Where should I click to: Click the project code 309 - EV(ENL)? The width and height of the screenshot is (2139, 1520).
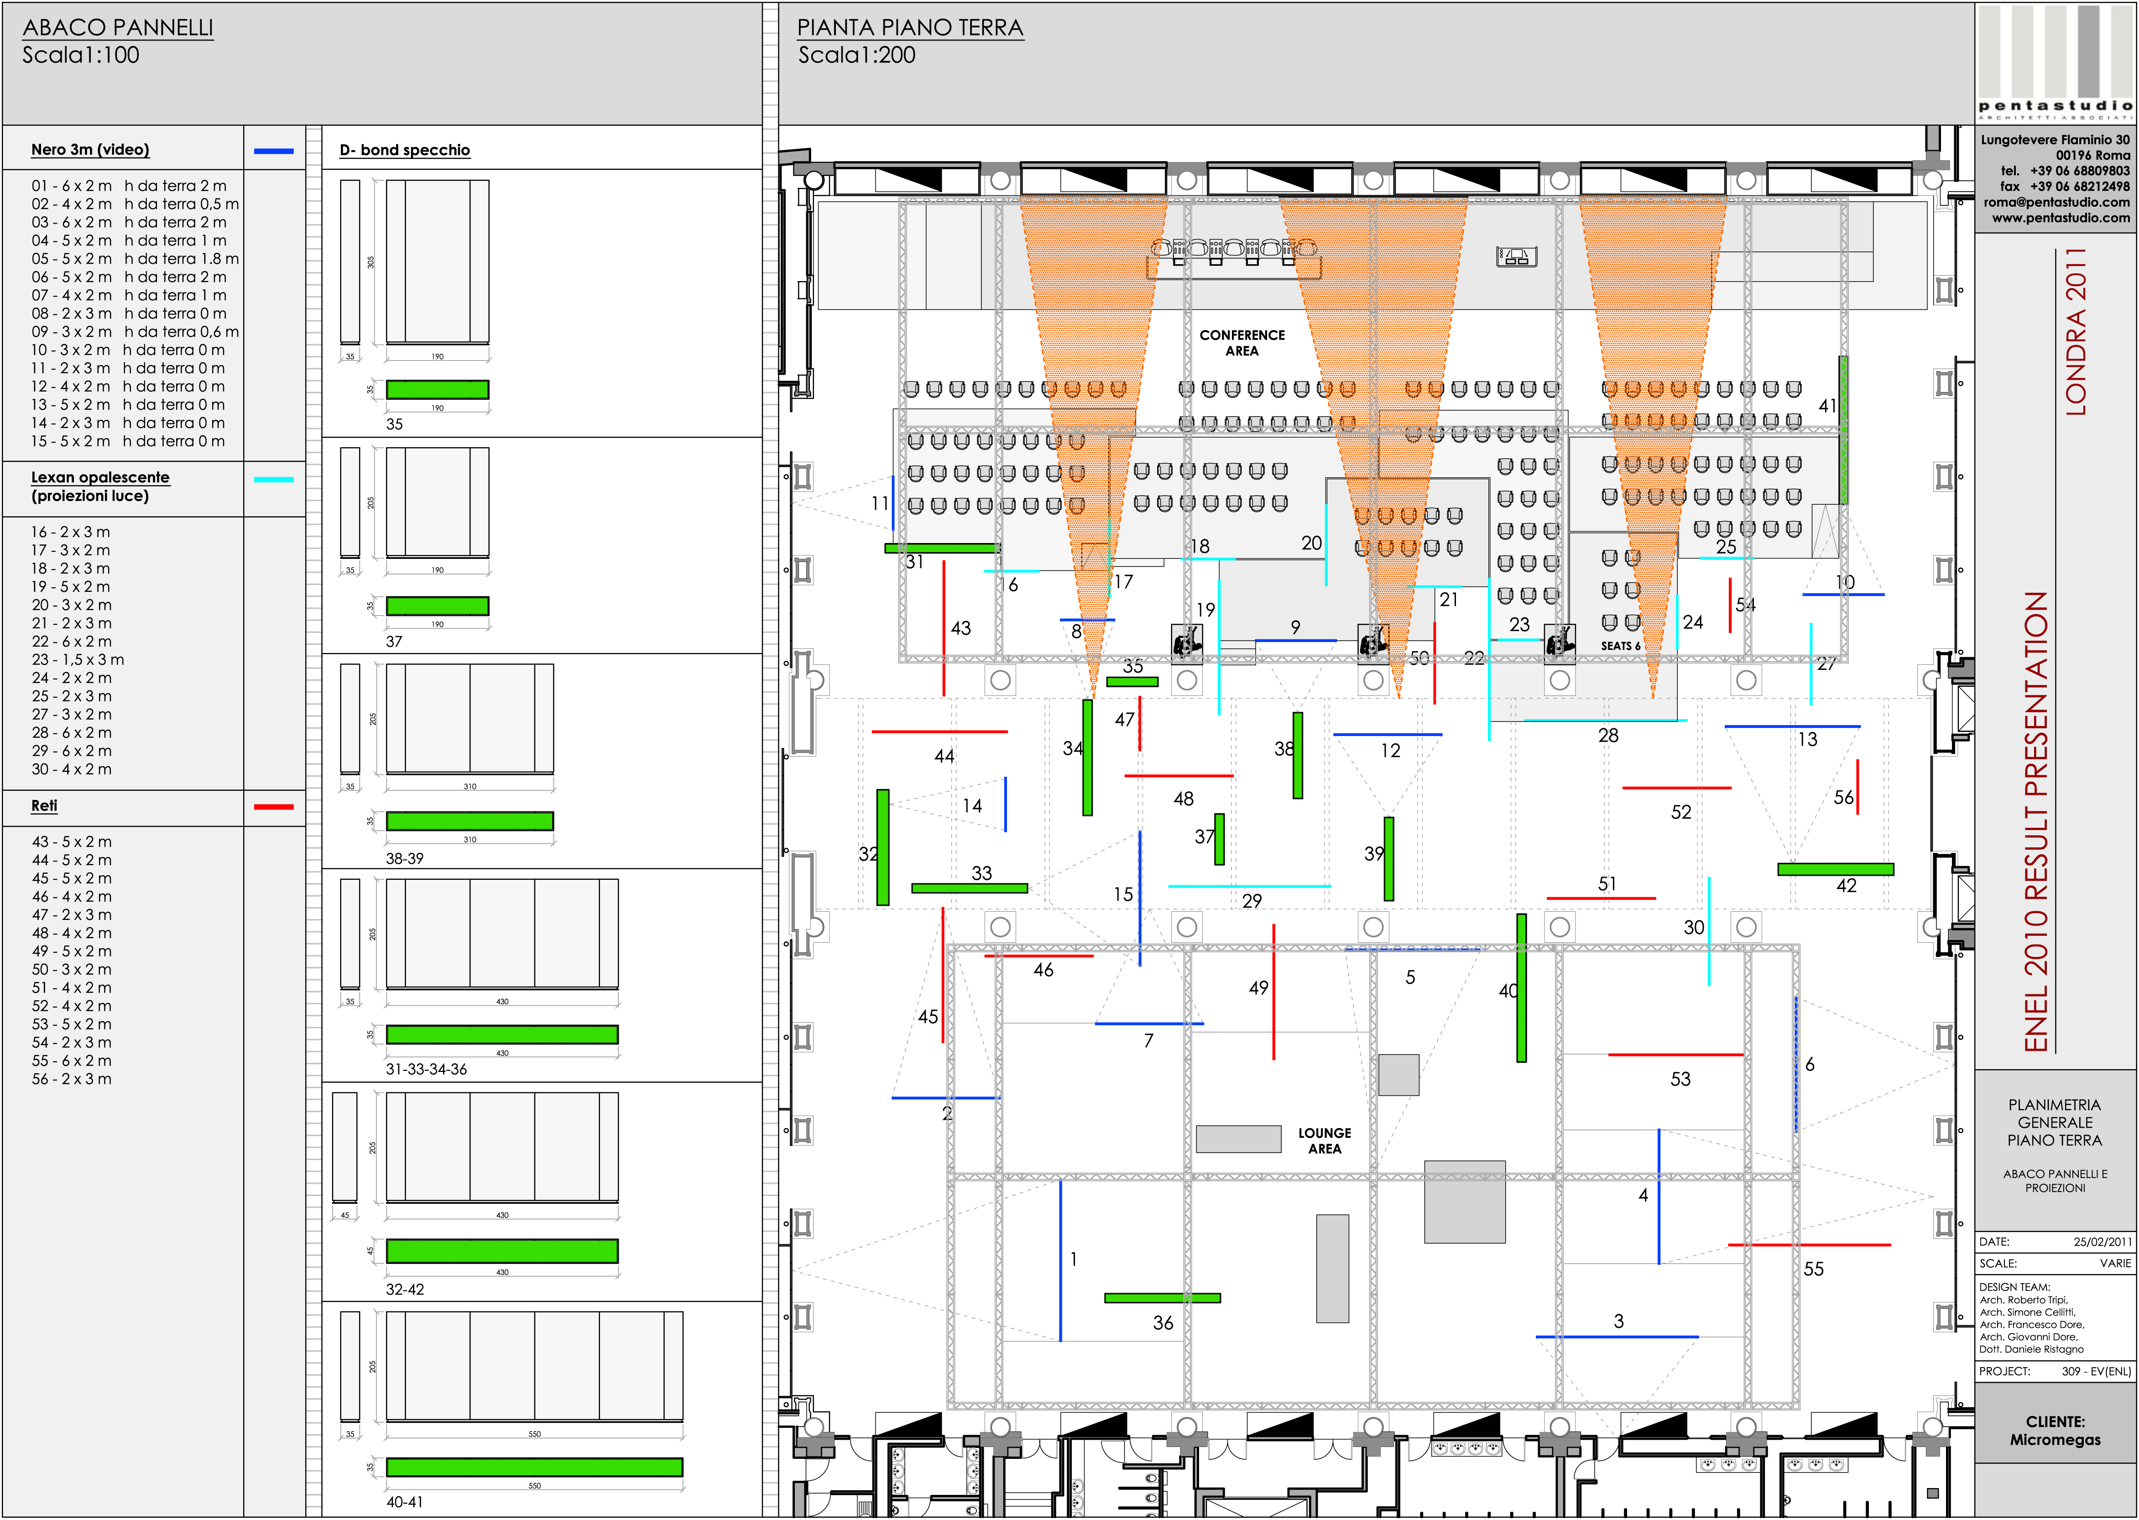[2096, 1371]
